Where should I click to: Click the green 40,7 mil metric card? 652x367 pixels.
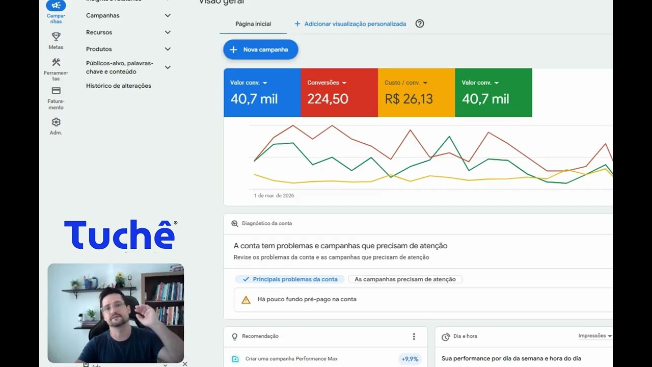(x=494, y=93)
